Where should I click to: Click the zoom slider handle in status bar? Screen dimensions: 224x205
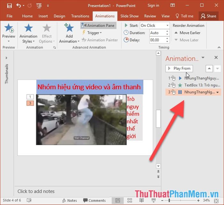(169, 201)
